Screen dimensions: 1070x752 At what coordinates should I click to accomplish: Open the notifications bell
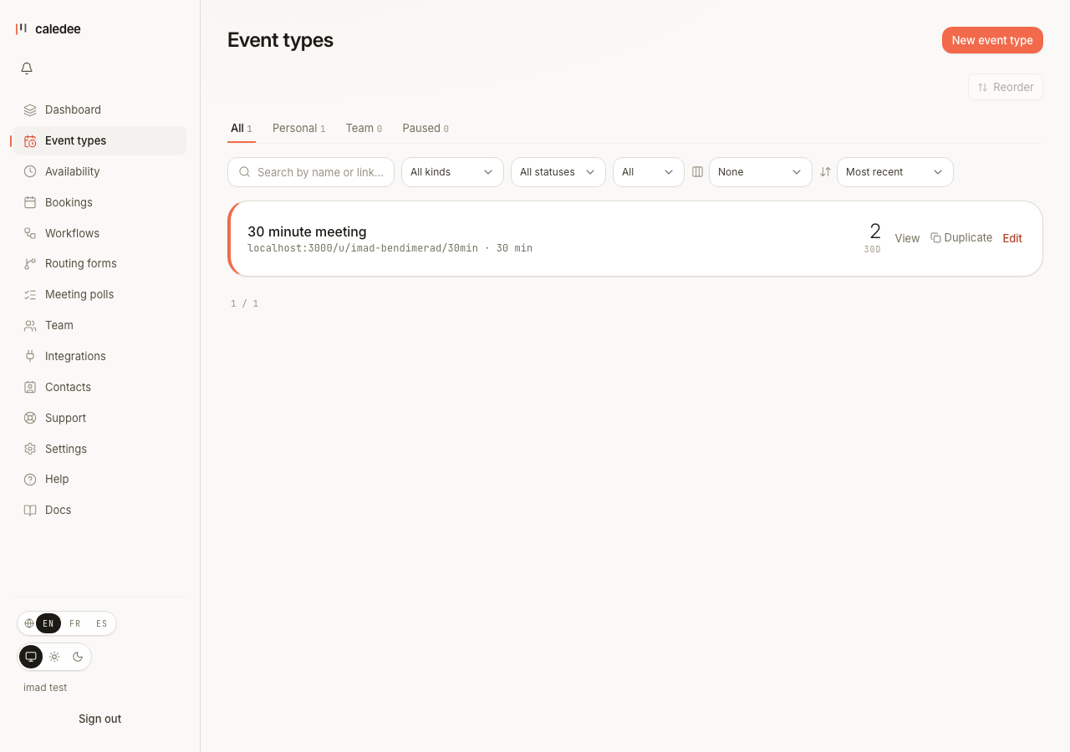pyautogui.click(x=27, y=69)
